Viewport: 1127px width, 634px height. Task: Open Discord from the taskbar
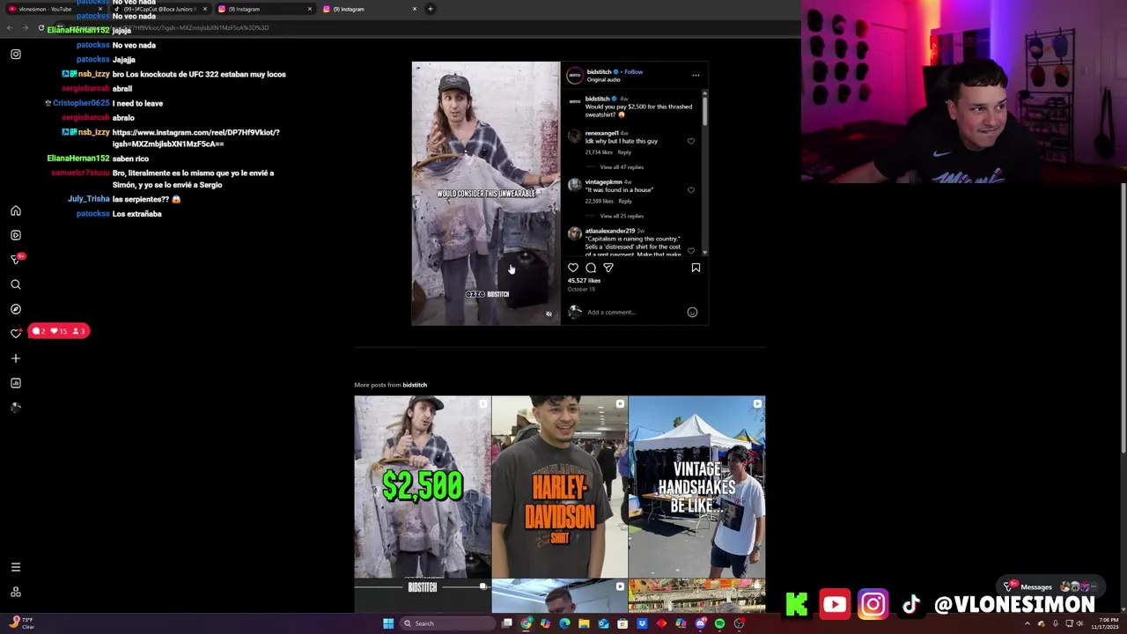(x=700, y=623)
